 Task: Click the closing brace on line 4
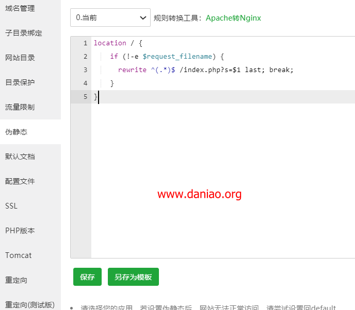(112, 83)
